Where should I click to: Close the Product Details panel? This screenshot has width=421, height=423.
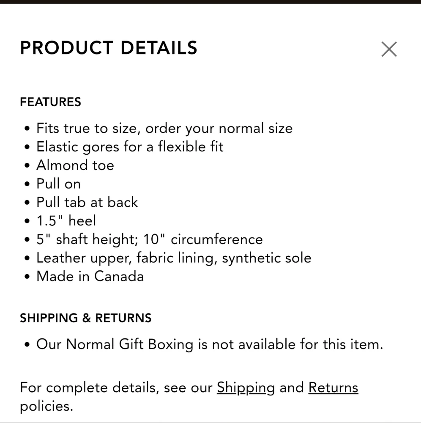click(389, 49)
